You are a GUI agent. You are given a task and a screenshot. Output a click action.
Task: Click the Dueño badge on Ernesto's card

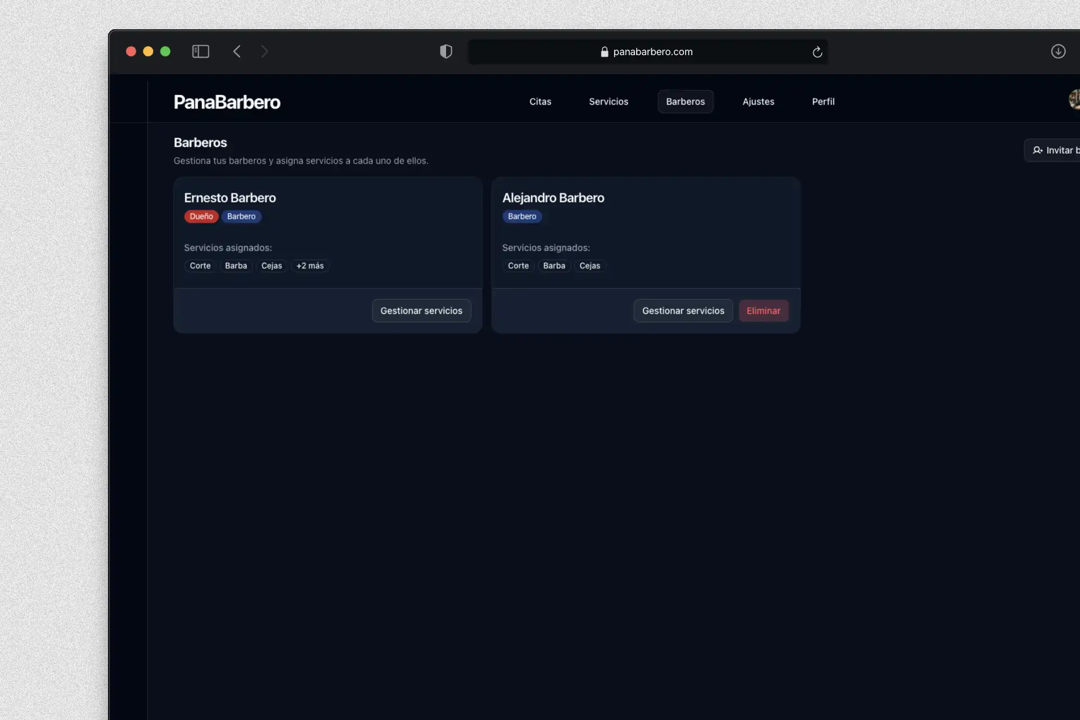click(201, 217)
